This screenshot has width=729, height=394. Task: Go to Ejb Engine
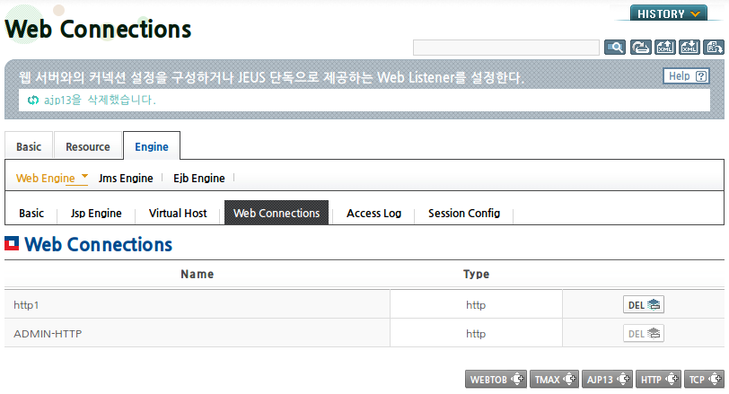pos(199,178)
